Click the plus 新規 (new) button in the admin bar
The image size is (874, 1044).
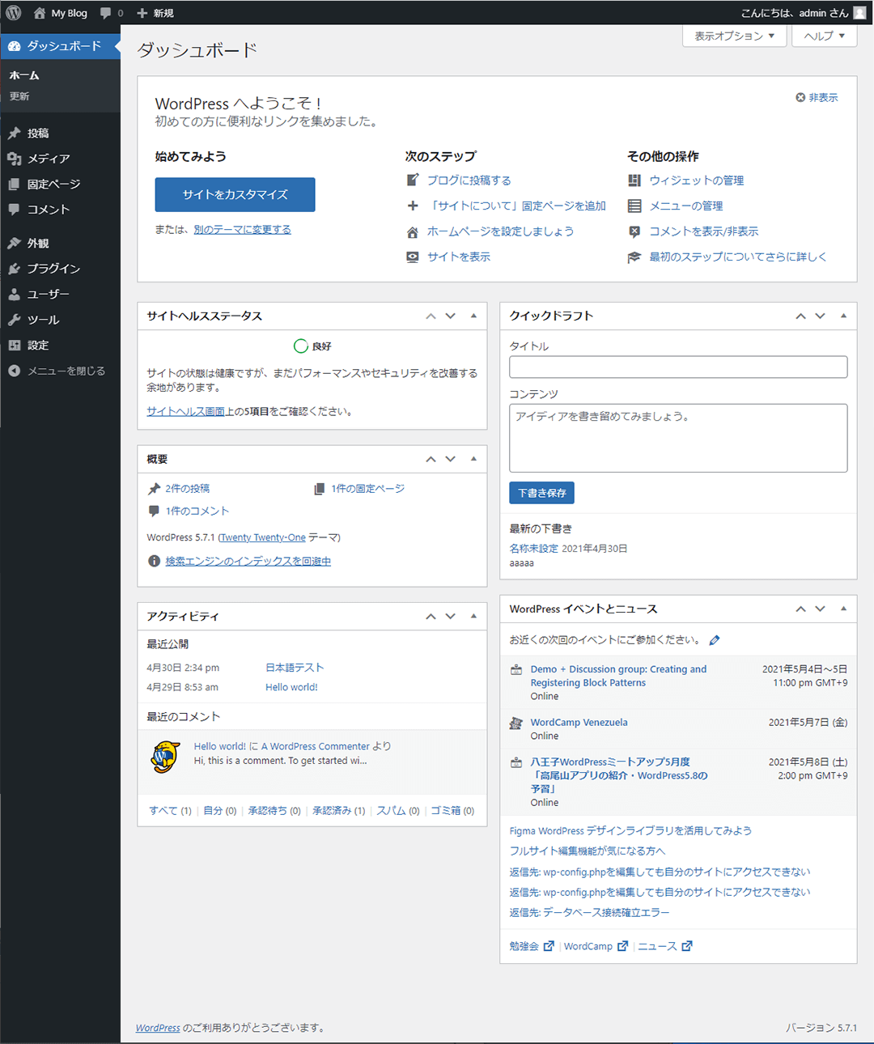click(x=155, y=13)
